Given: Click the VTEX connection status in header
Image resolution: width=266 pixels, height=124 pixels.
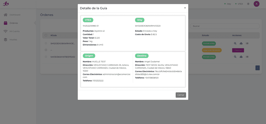Looking at the screenshot, I should click(x=239, y=4).
